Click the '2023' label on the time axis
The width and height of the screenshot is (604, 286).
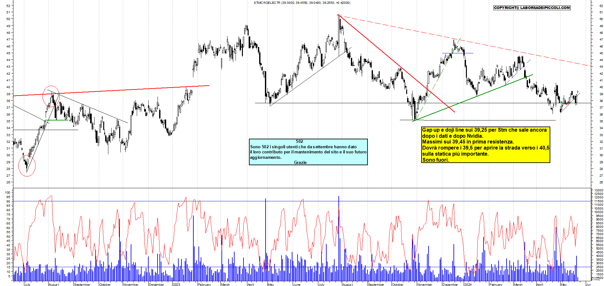176,284
